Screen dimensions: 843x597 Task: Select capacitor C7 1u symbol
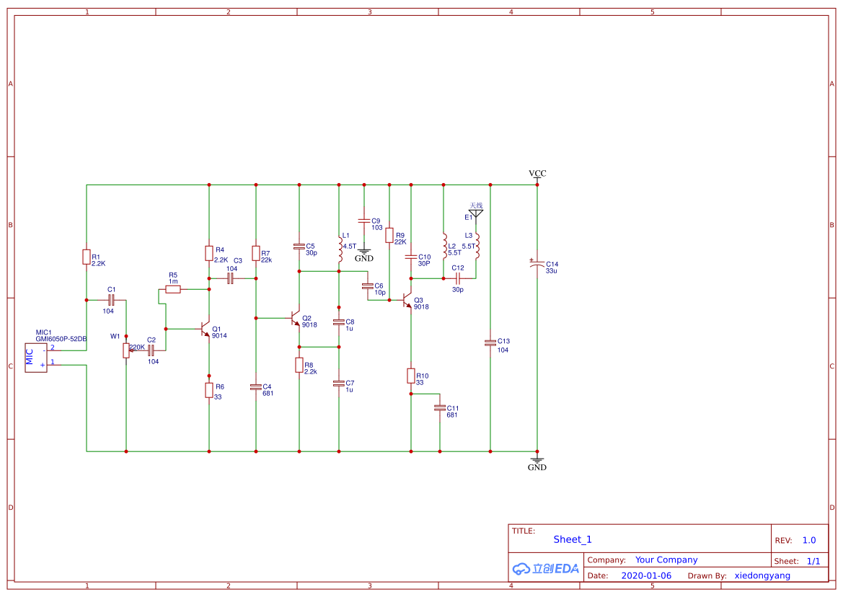pos(339,383)
